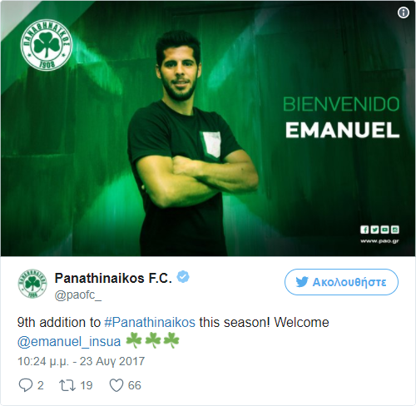Viewport: 416px width, 406px height.
Task: Click the Panathinaikos F.C. account name
Action: (113, 278)
